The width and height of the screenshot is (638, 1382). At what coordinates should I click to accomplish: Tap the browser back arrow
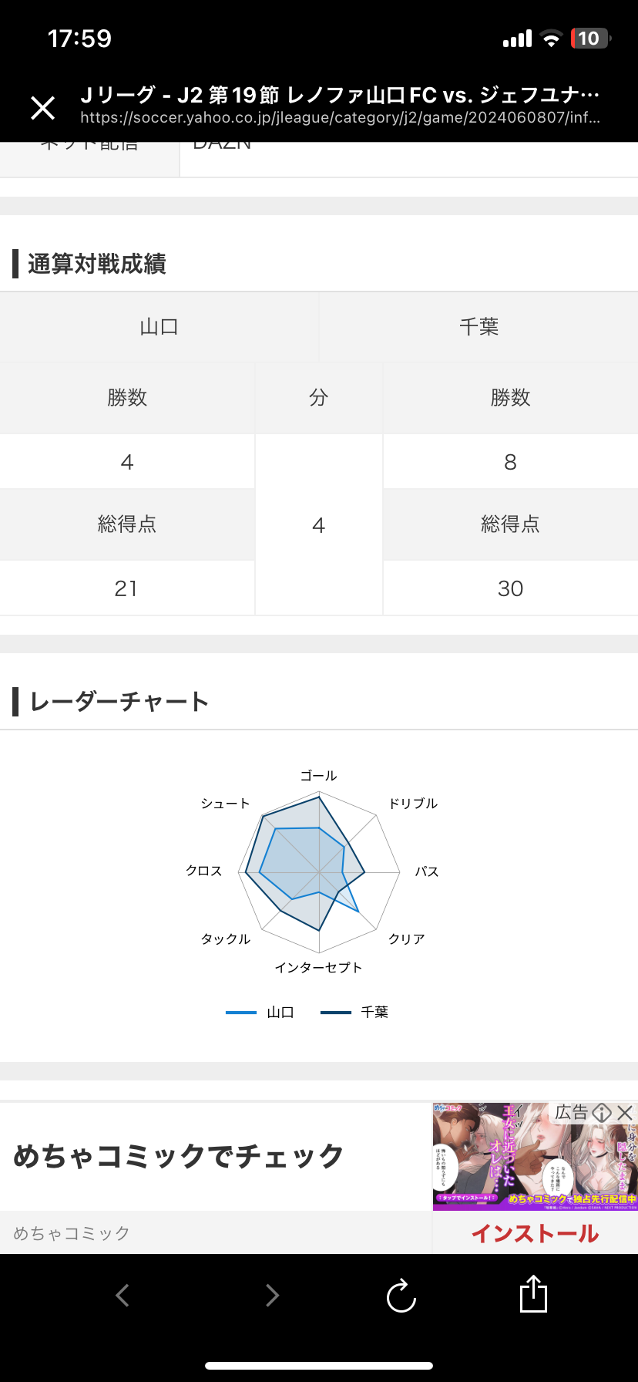click(x=123, y=1295)
